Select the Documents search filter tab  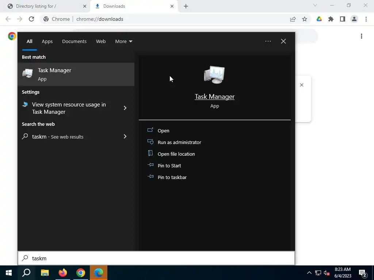pos(74,41)
